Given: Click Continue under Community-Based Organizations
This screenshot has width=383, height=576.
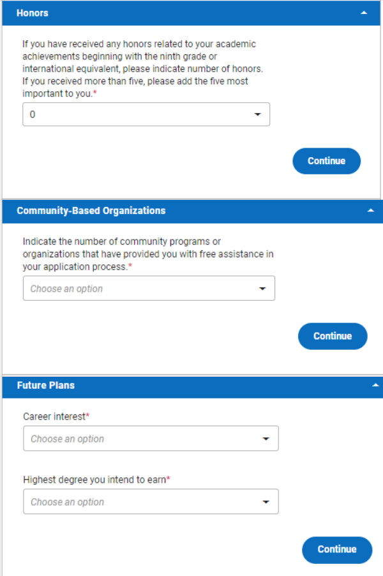Looking at the screenshot, I should point(333,336).
